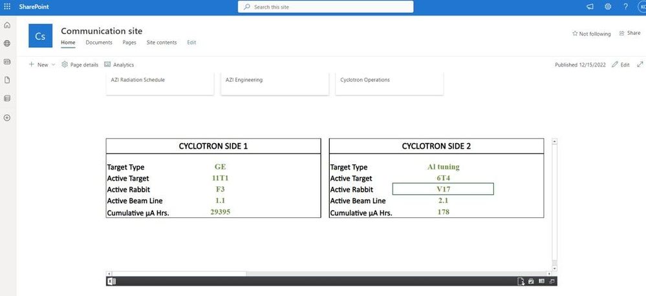Select the CYCLOTRON SIDE 2 header cell

tap(436, 146)
